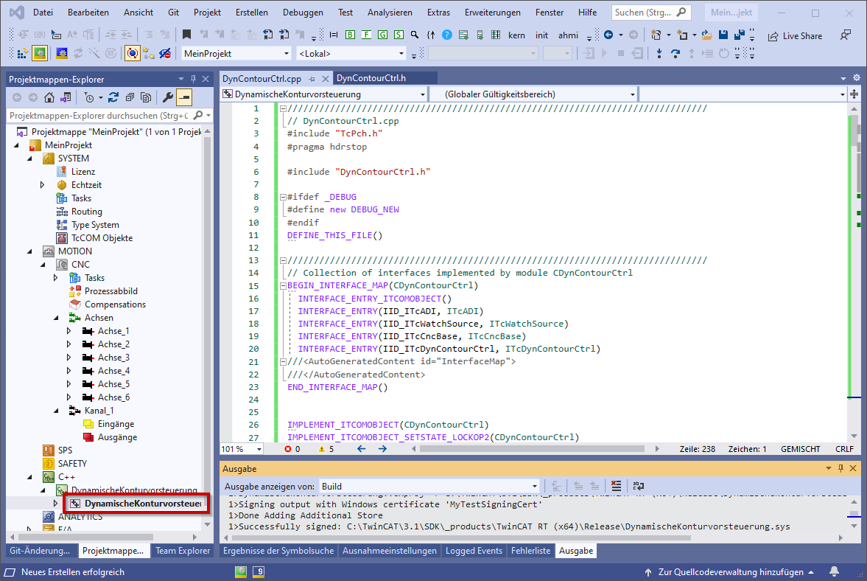Toggle auto-hide pin on Ausgabe panel
The image size is (867, 581).
(x=840, y=468)
